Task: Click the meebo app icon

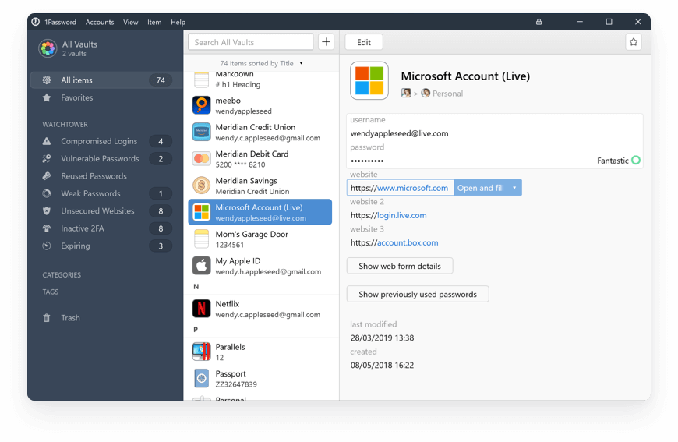Action: [x=202, y=105]
